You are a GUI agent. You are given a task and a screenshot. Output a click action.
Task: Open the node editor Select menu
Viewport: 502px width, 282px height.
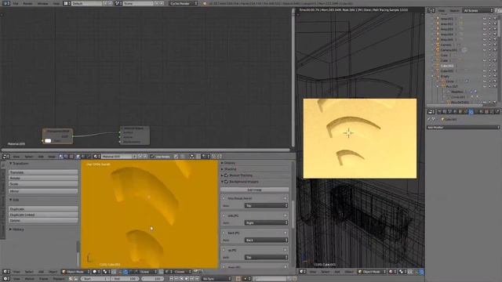point(29,157)
